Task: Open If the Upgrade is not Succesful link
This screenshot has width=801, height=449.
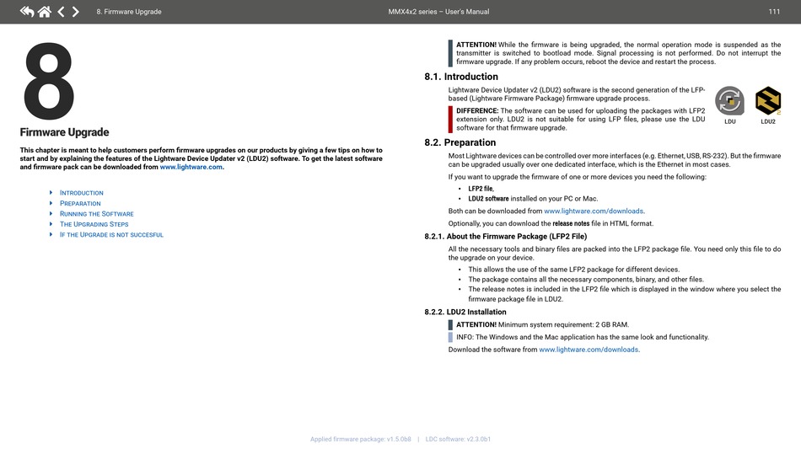Action: [111, 235]
